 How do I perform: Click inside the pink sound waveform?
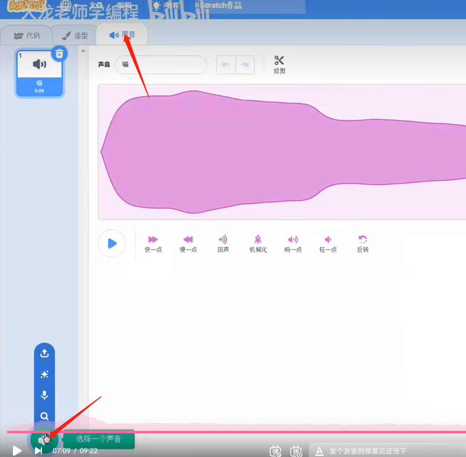click(282, 152)
